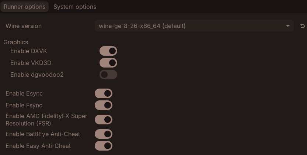Open the System options tab

pos(75,7)
